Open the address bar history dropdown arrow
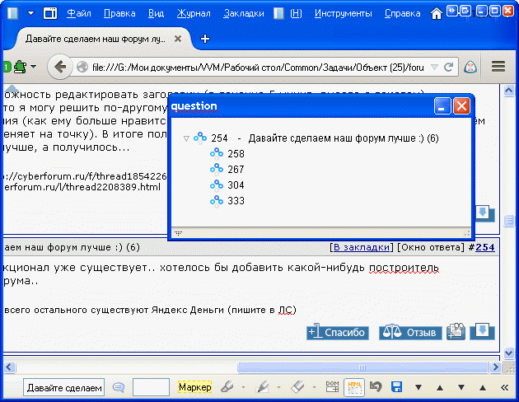This screenshot has width=519, height=402. tap(436, 68)
